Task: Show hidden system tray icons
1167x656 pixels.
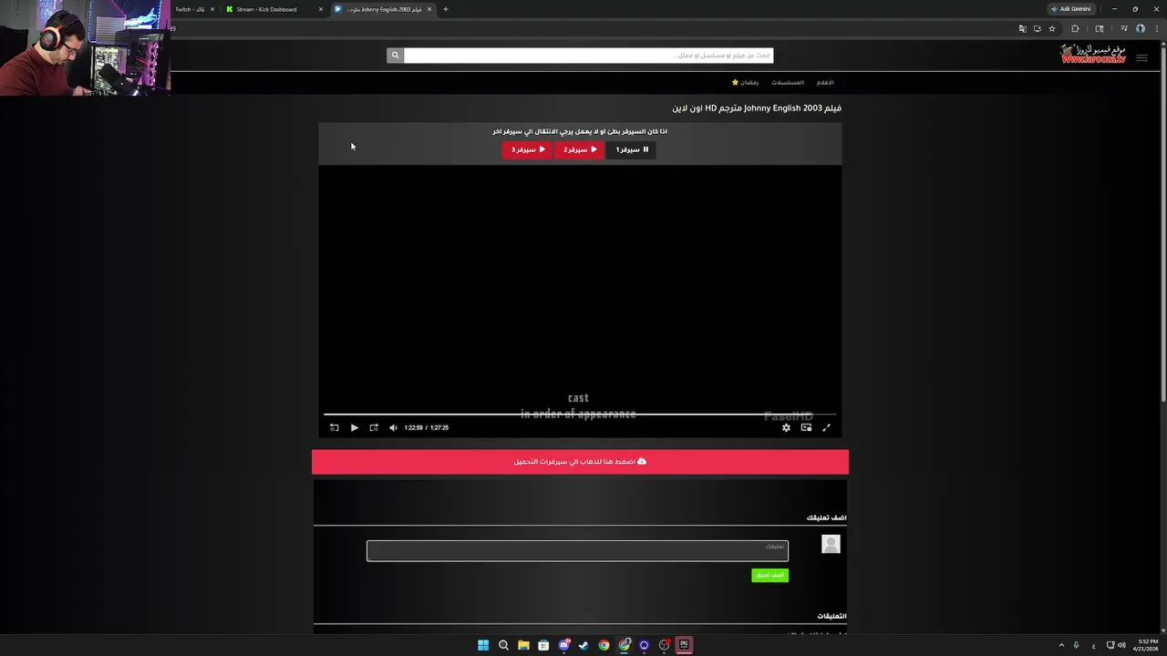Action: (1061, 645)
